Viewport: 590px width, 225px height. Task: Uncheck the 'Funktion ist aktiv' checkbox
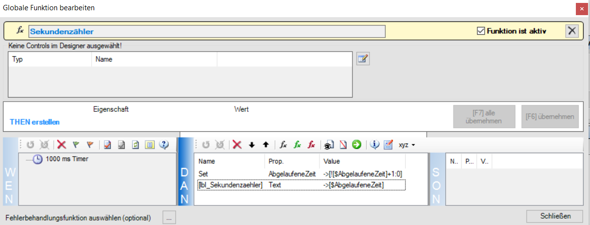click(481, 31)
